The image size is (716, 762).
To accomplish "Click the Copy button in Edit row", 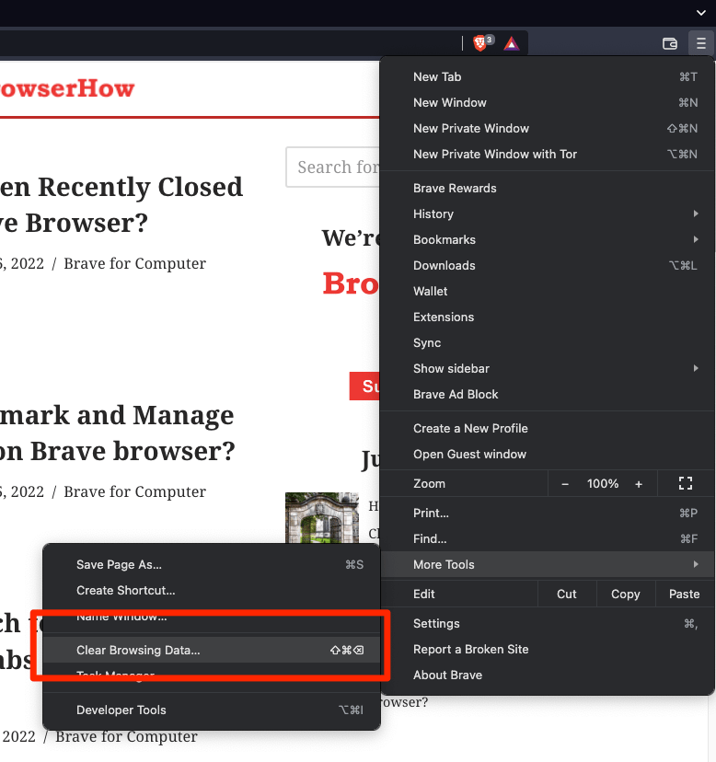I will pos(626,594).
